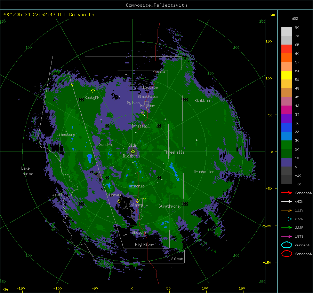Click the RockyMH label
The image size is (313, 293).
click(x=92, y=98)
